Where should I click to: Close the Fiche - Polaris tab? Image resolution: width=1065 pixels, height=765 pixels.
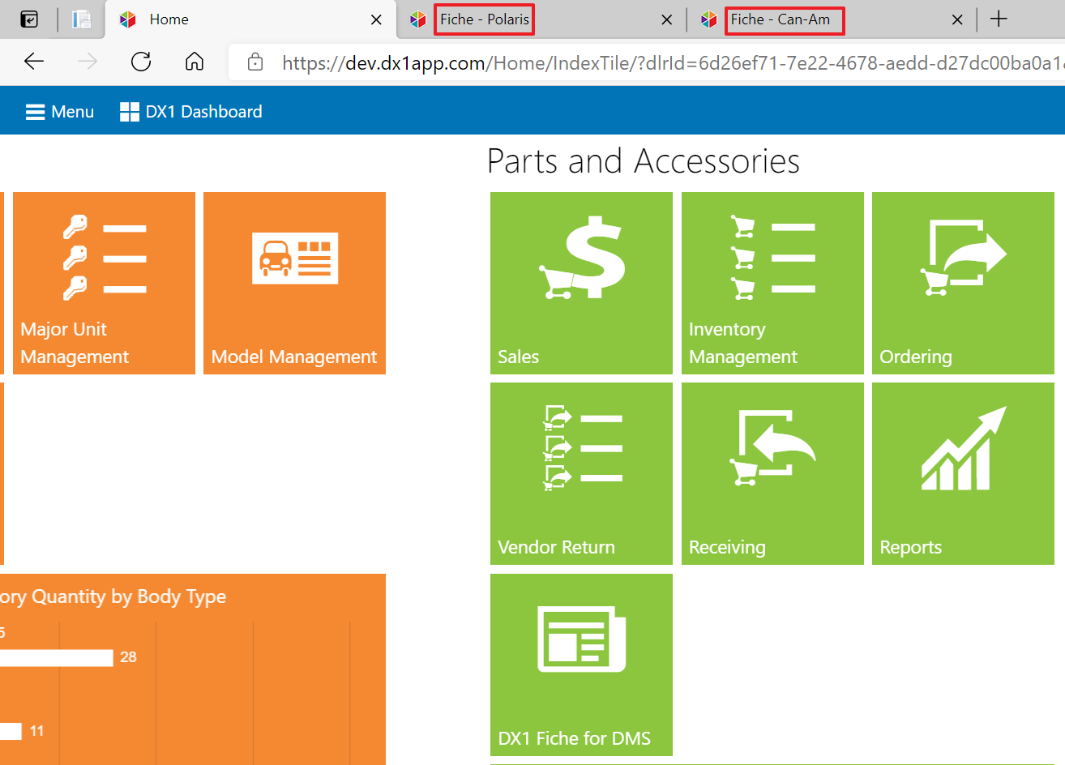(666, 19)
